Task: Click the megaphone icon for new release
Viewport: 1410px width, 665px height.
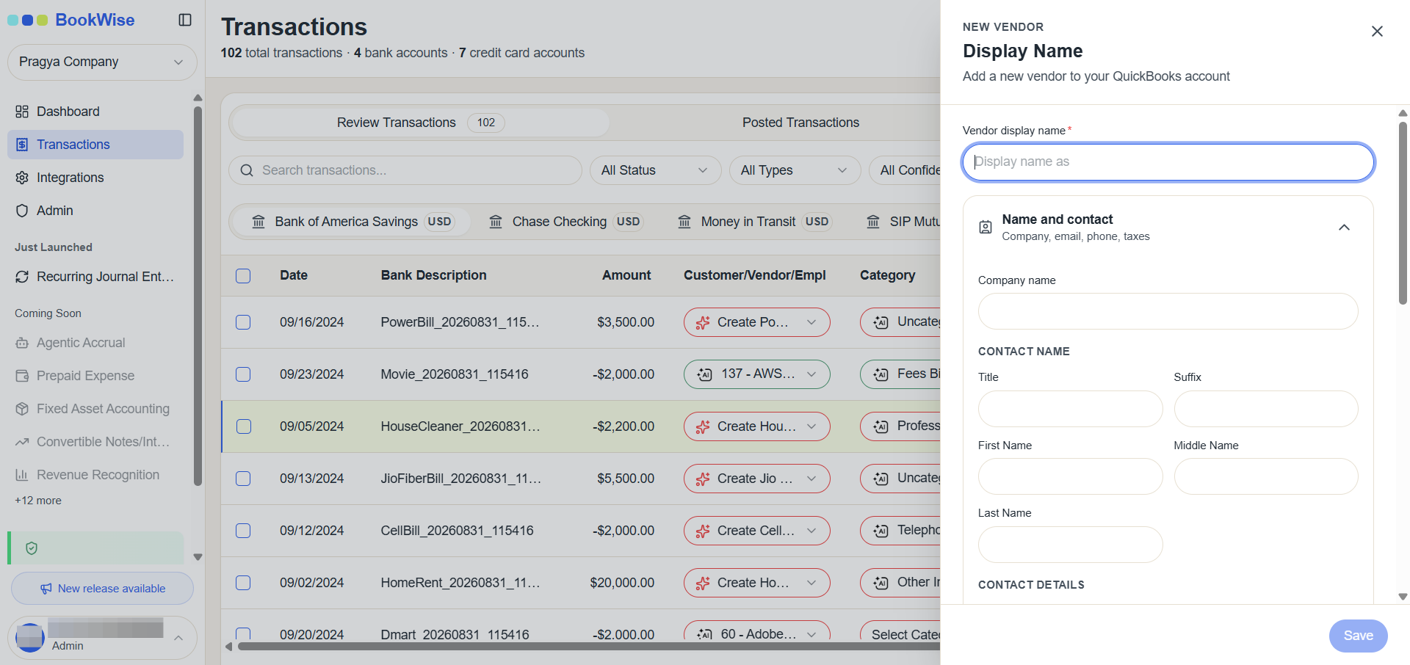Action: pyautogui.click(x=46, y=589)
